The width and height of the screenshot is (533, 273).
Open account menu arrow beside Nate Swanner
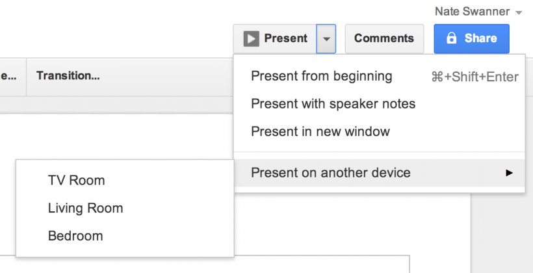pyautogui.click(x=519, y=13)
